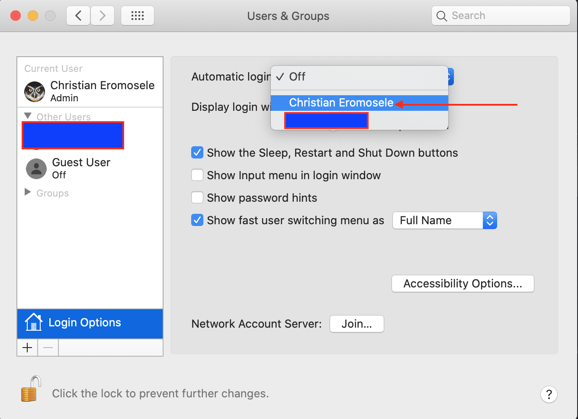Expand the Groups disclosure triangle
The height and width of the screenshot is (419, 578).
[28, 192]
